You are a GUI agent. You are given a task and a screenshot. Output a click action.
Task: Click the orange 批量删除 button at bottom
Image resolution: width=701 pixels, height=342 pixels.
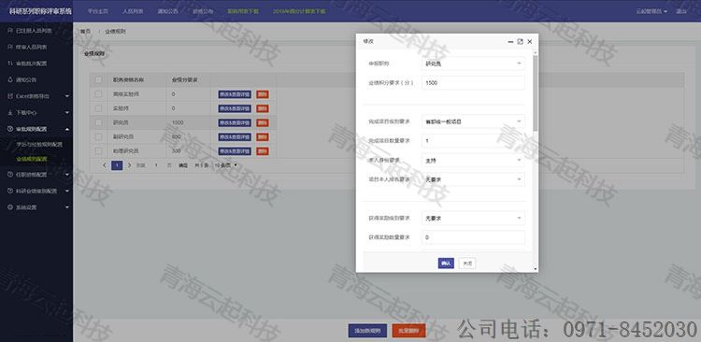408,331
